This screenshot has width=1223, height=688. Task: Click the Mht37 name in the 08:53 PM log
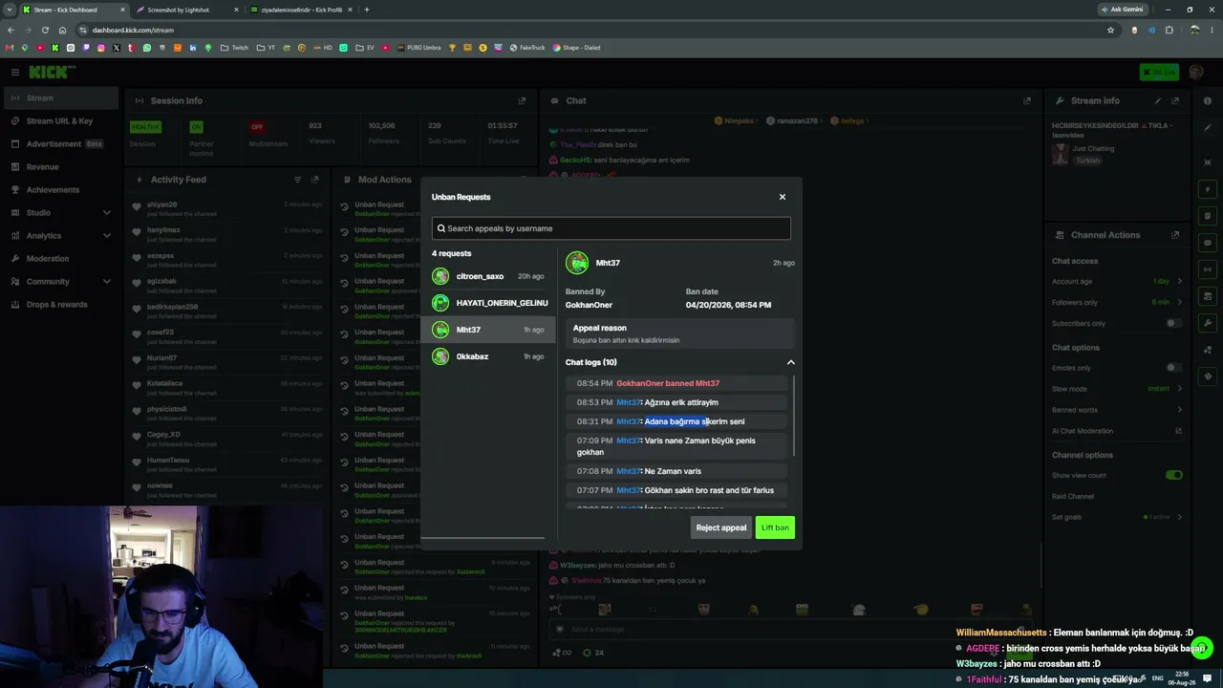pyautogui.click(x=628, y=402)
